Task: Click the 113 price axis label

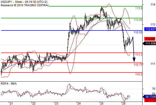Action: (153, 24)
